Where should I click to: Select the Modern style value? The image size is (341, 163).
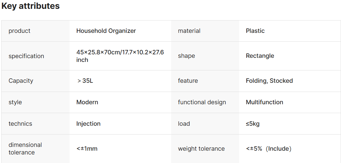point(87,102)
